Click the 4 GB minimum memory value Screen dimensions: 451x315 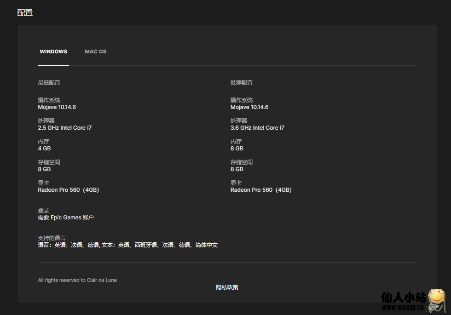44,149
